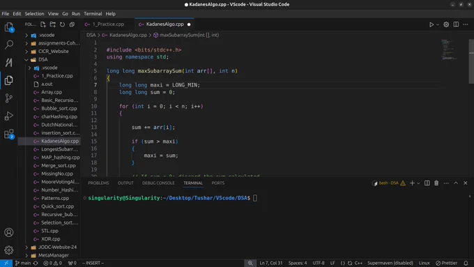Open the remote window indicator
Screen dimensions: 474x267
(6, 263)
